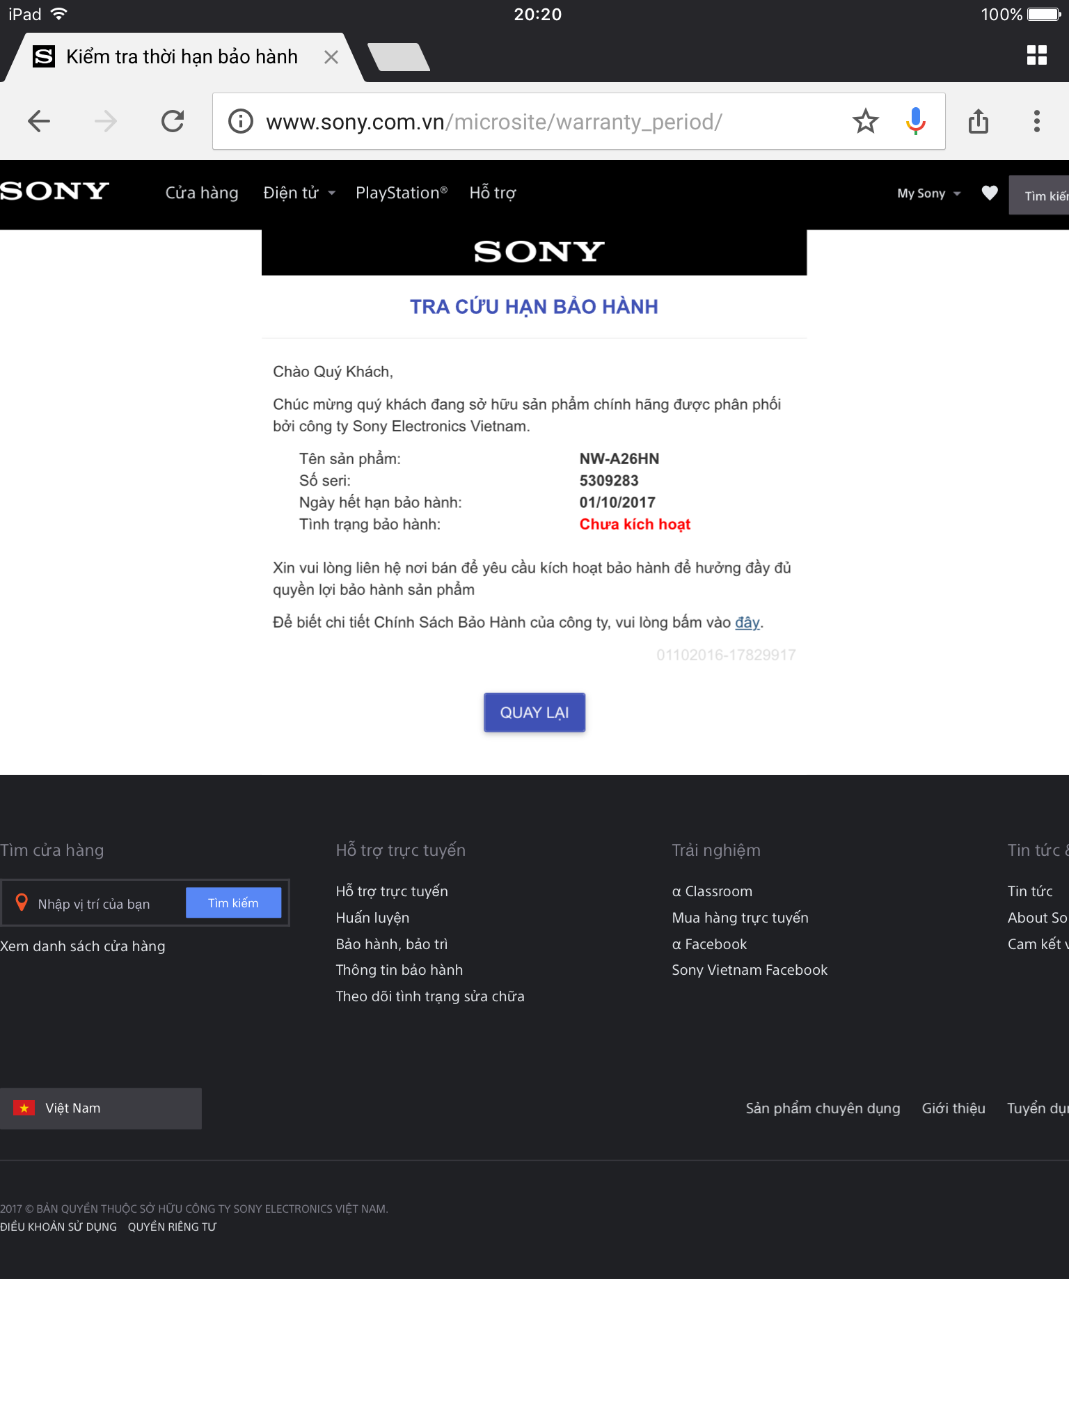1069x1425 pixels.
Task: Open Hỗ trợ trực tuyến footer link
Action: pos(392,891)
